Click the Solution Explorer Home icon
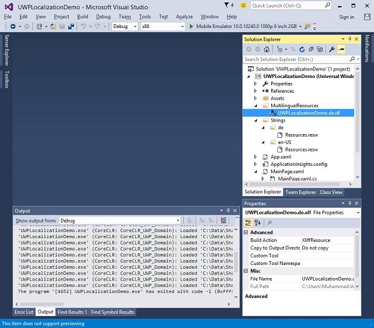The image size is (374, 328). click(267, 49)
